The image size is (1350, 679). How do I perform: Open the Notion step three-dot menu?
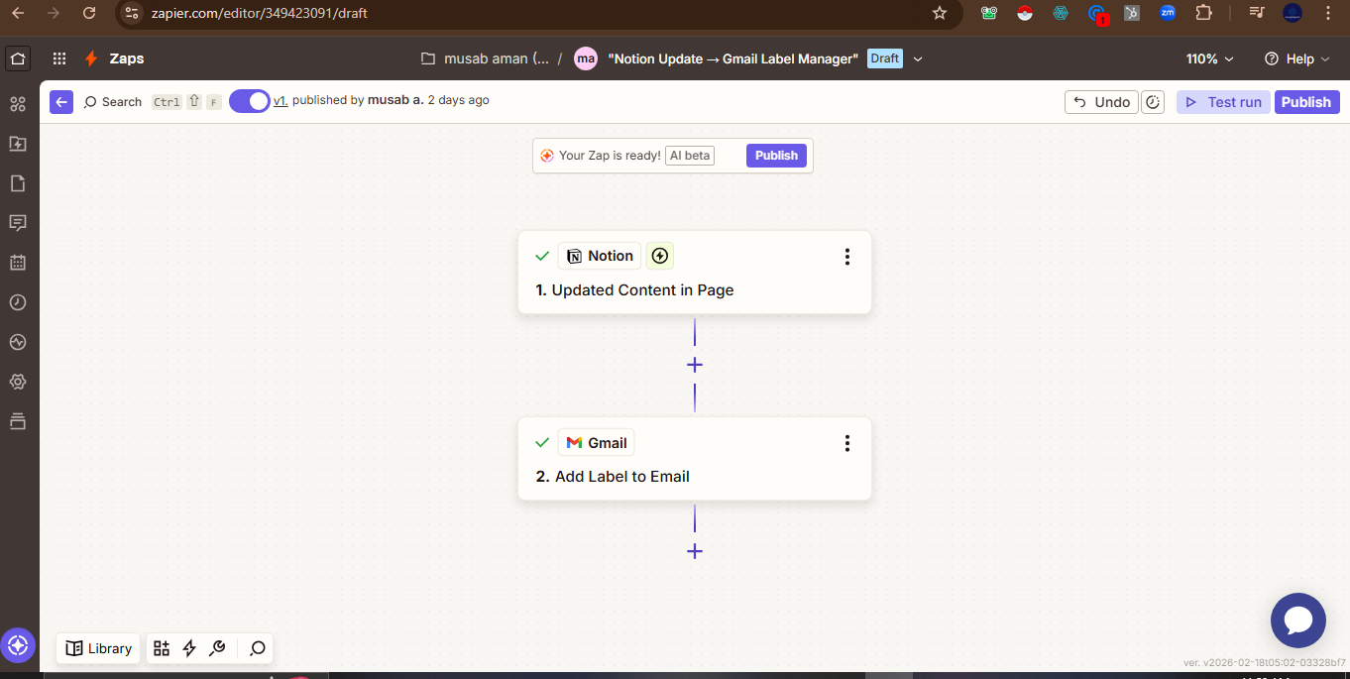pyautogui.click(x=846, y=257)
